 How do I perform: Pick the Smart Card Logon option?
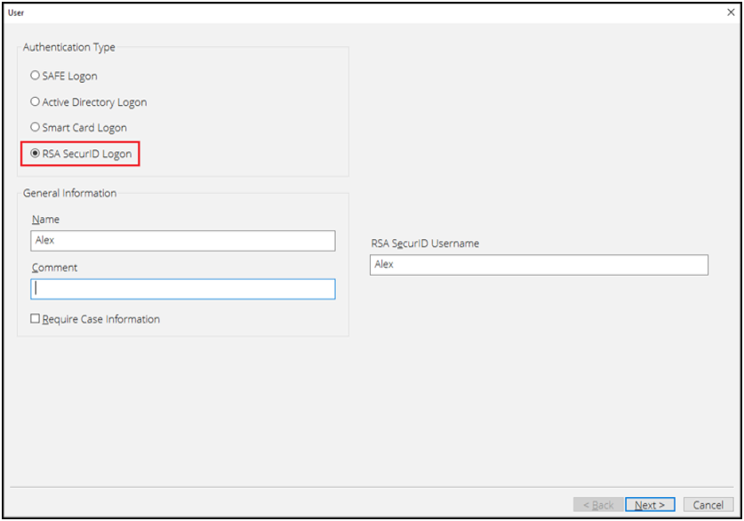tap(36, 127)
